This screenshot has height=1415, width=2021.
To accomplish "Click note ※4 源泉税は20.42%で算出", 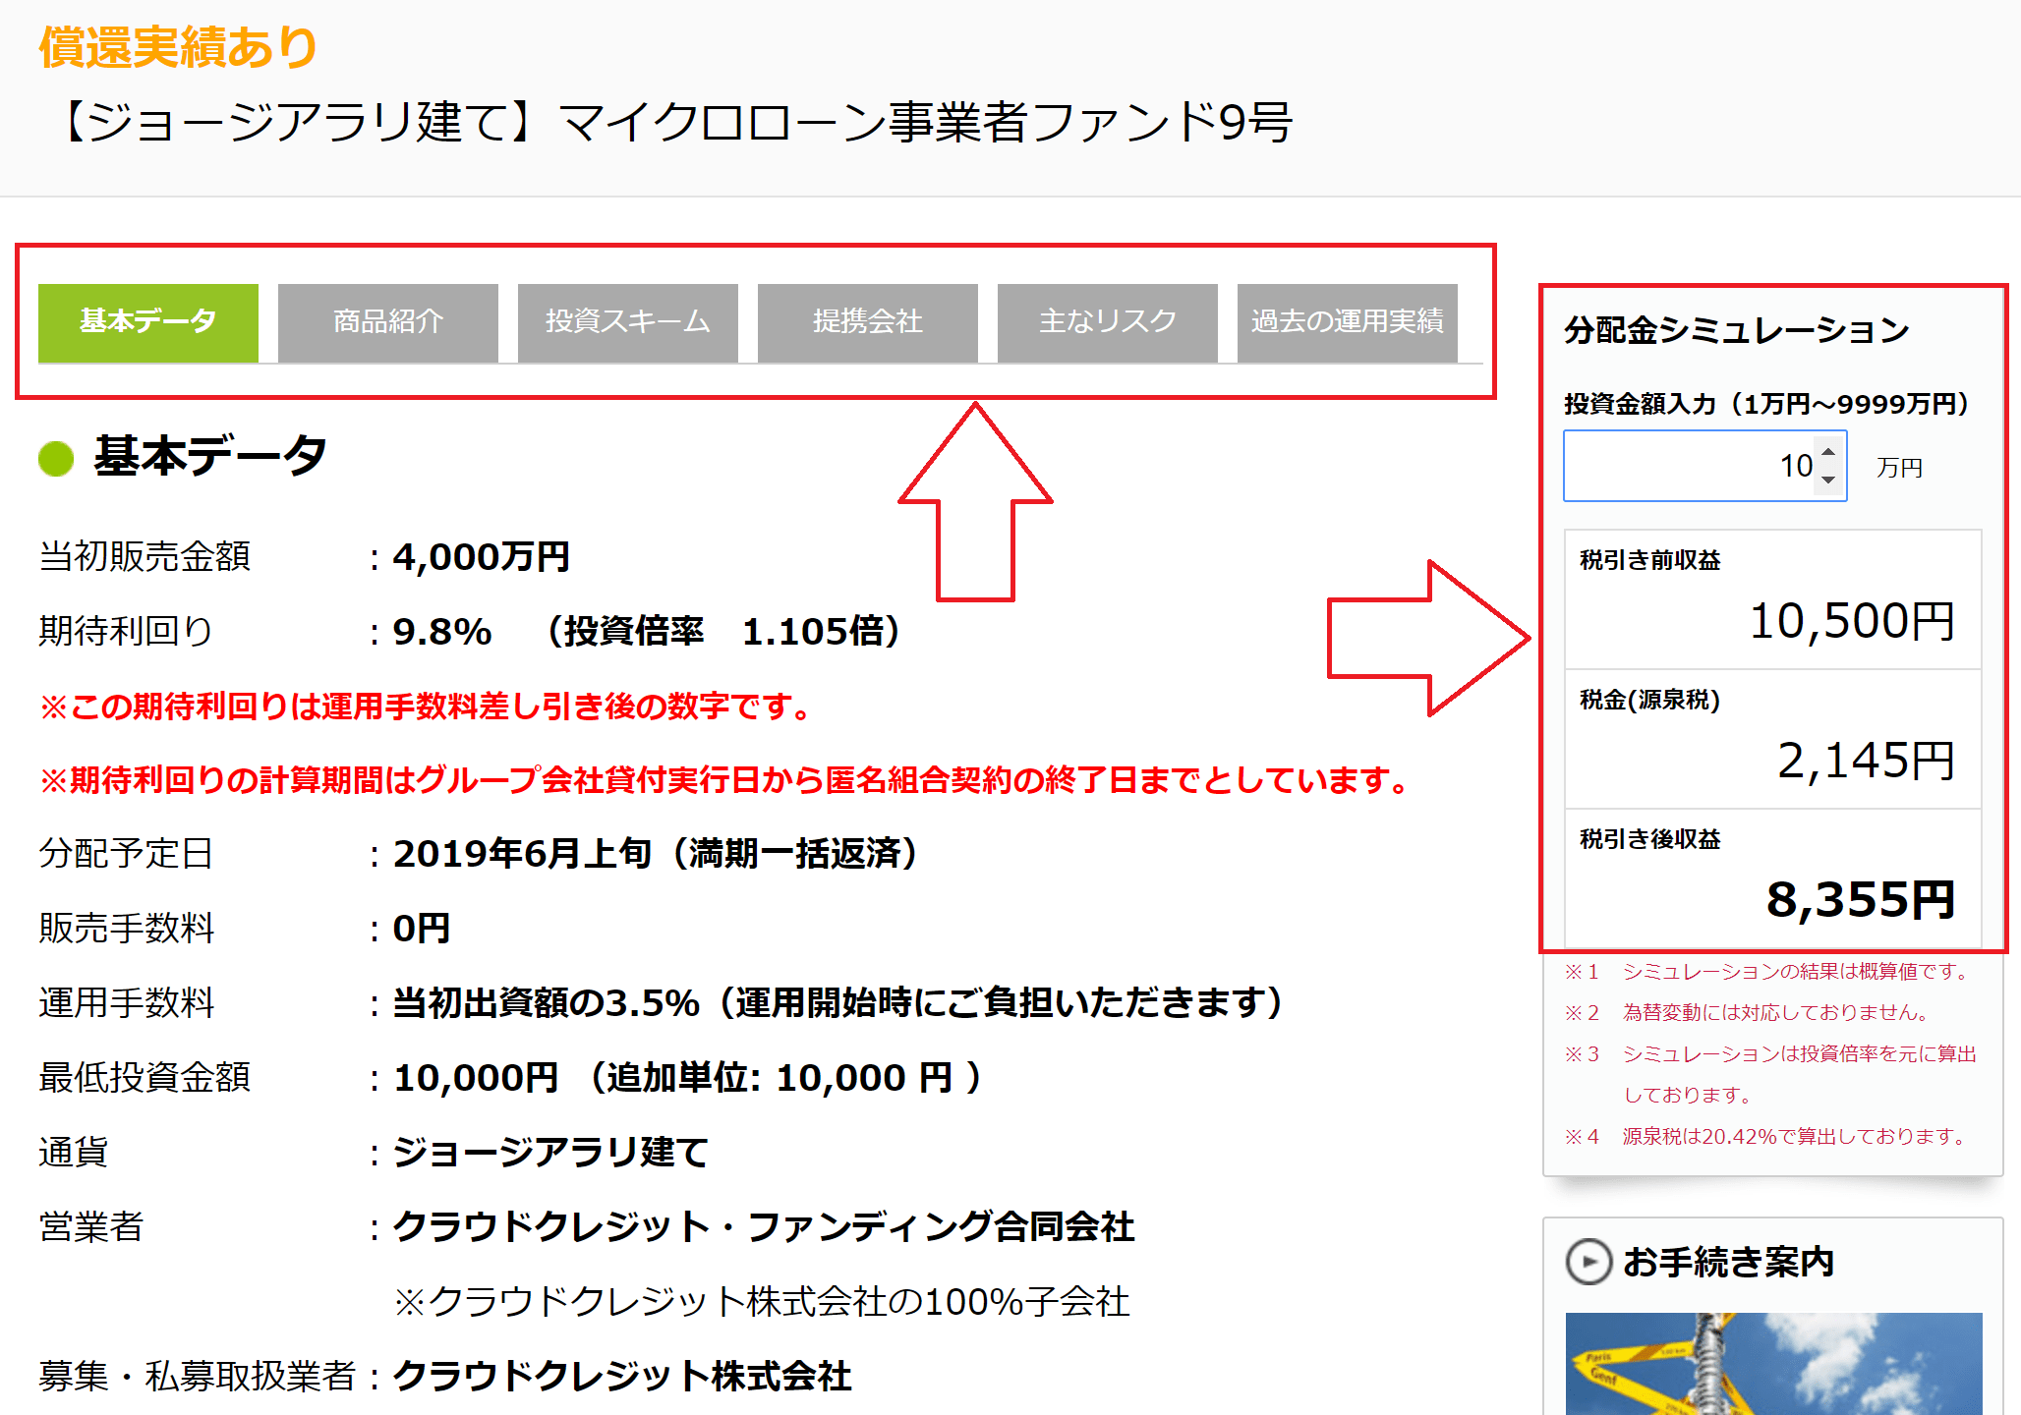I will (x=1767, y=1137).
